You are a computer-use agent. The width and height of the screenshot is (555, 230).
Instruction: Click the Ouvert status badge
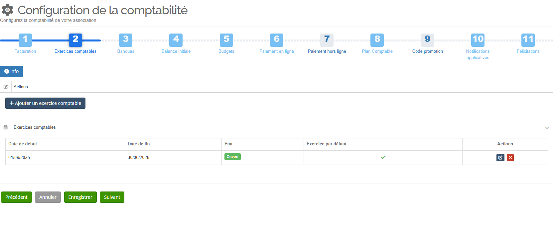coord(232,157)
